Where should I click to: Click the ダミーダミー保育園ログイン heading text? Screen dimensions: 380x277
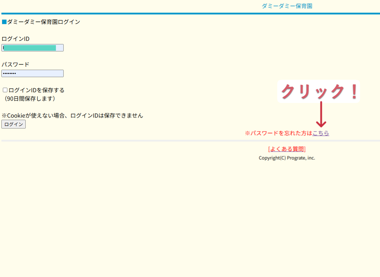44,22
